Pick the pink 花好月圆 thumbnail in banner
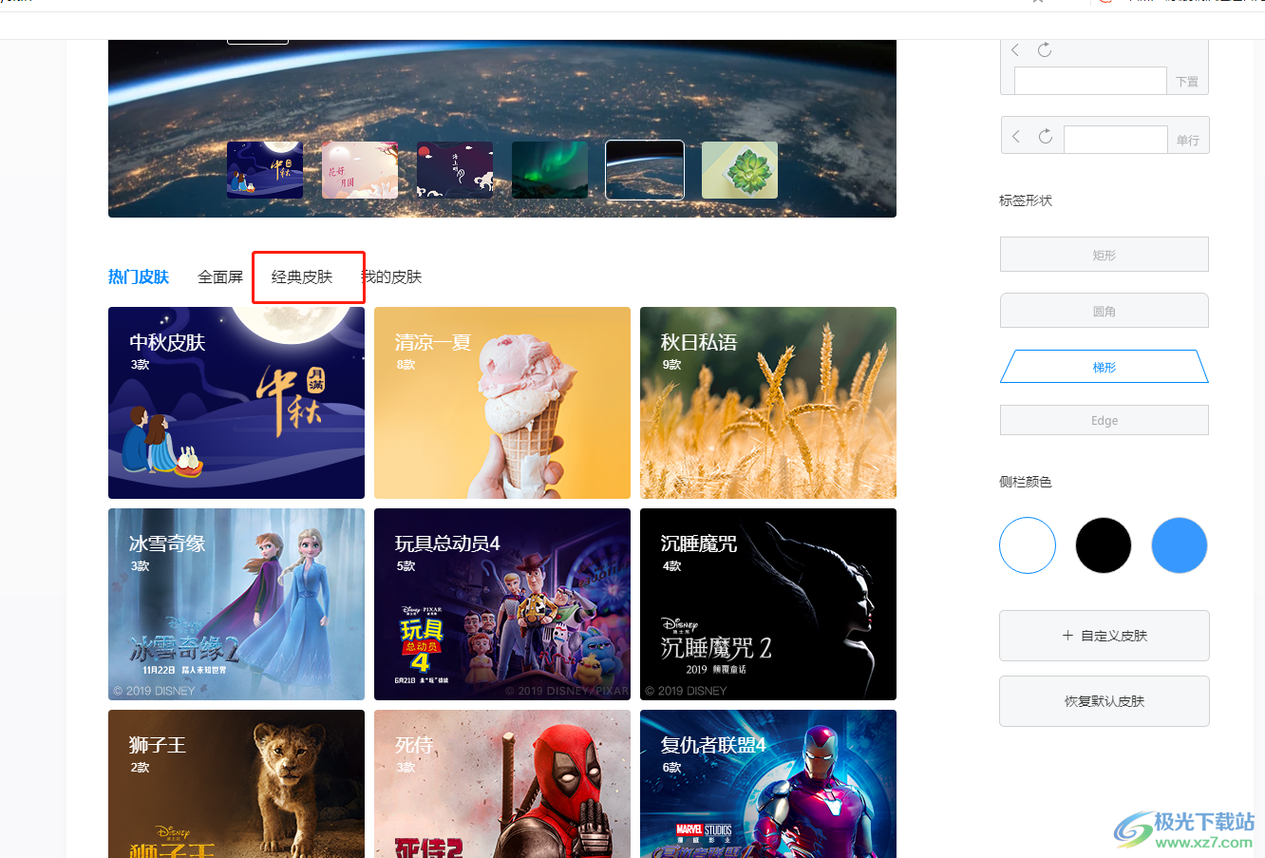The width and height of the screenshot is (1265, 858). [x=360, y=170]
